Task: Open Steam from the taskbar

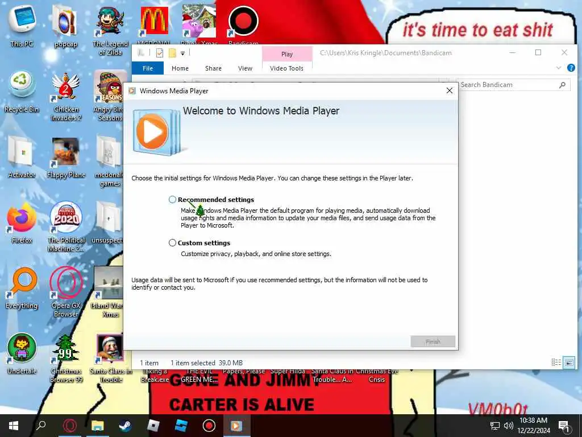Action: pyautogui.click(x=126, y=426)
